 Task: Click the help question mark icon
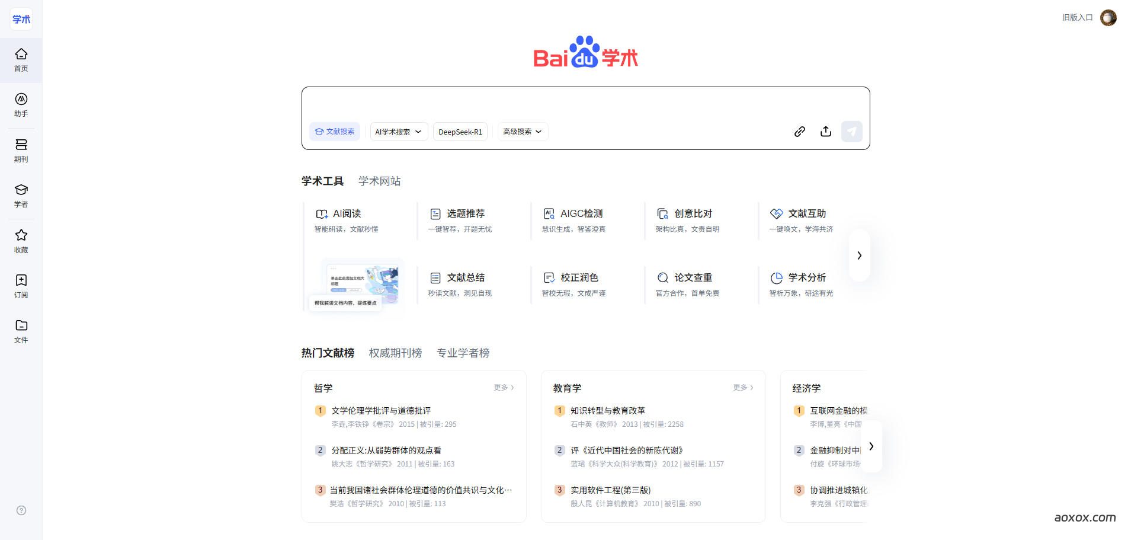point(21,510)
